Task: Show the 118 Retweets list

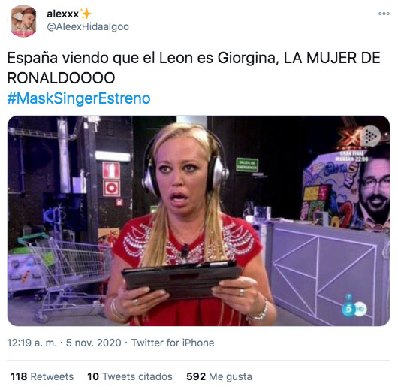Action: click(x=42, y=376)
